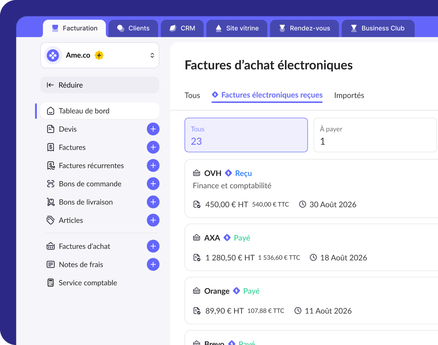Add a Bons de commande via plus
This screenshot has height=345, width=438.
[153, 184]
